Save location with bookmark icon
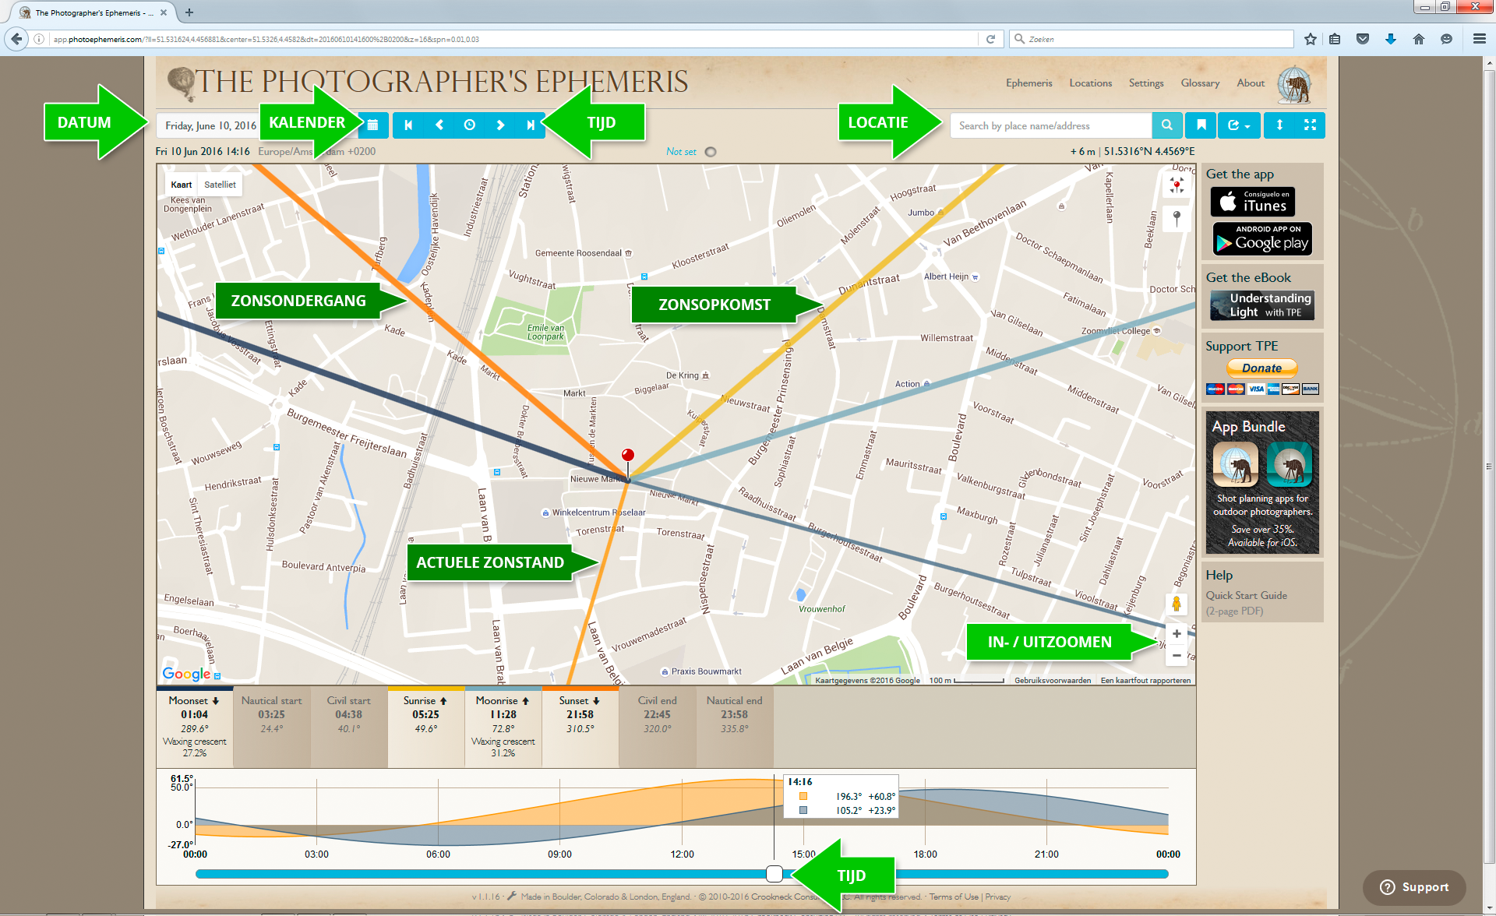This screenshot has height=916, width=1496. [x=1201, y=125]
